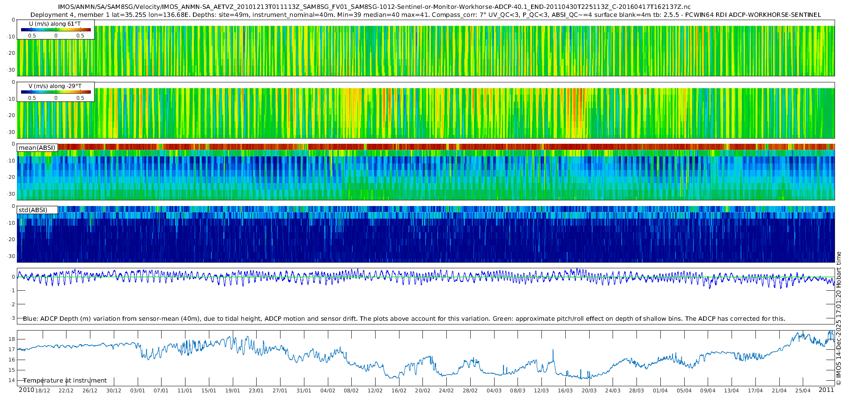Click the 12/03 date tick label
Screen dimensions: 843x398
(541, 391)
